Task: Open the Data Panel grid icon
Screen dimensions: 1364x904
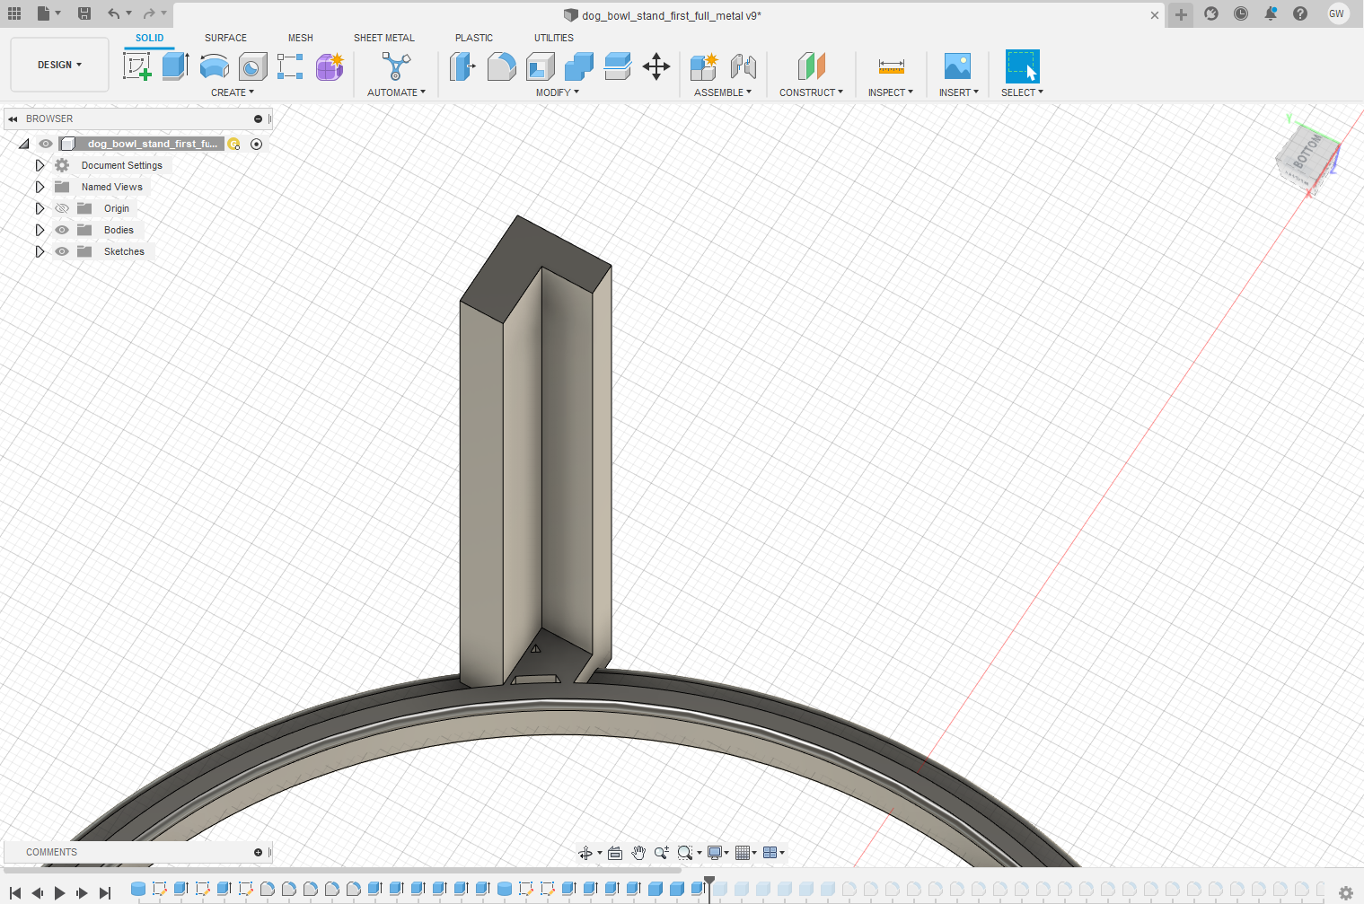Action: click(14, 13)
